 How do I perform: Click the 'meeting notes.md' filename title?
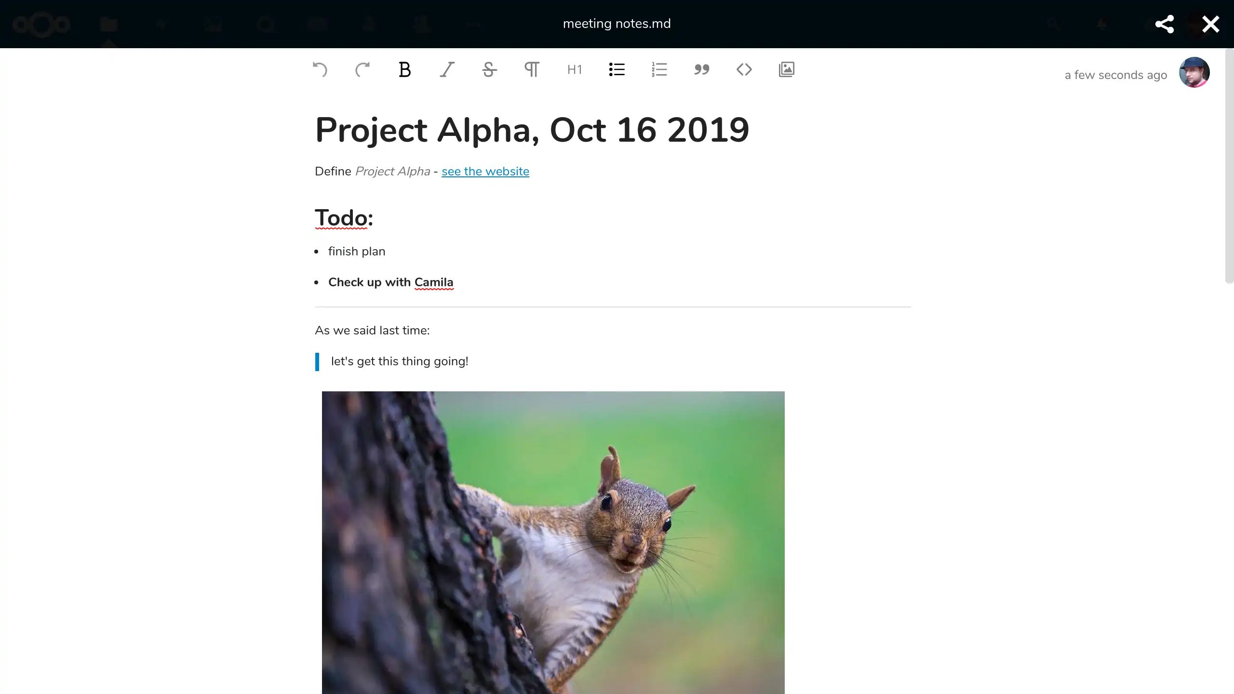coord(616,23)
